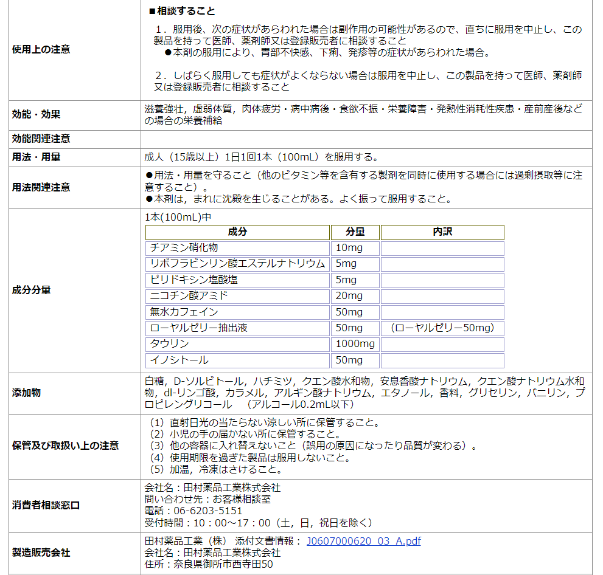Click the 成分 column header

pos(237,232)
